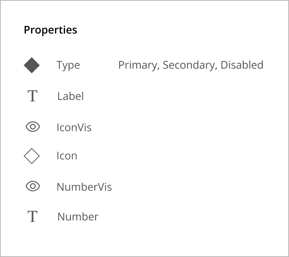Select the Icon property name
The height and width of the screenshot is (257, 289).
67,156
